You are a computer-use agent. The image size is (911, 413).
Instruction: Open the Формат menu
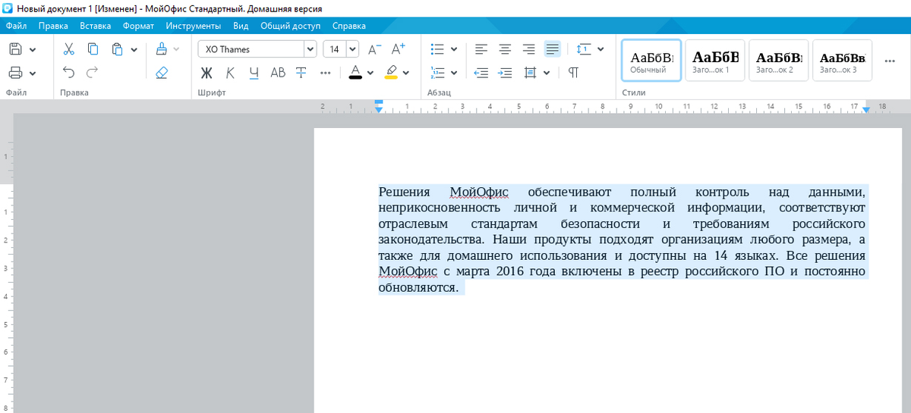(x=139, y=26)
